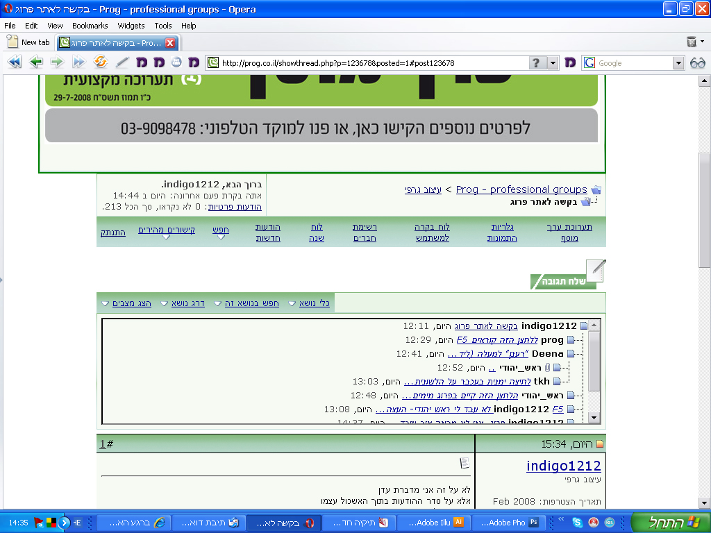Screen dimensions: 711x533
Task: Click the rewind navigation icon
Action: (x=15, y=62)
